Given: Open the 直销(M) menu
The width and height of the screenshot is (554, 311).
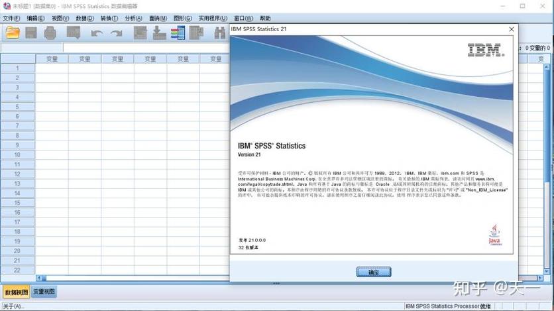Looking at the screenshot, I should (158, 19).
